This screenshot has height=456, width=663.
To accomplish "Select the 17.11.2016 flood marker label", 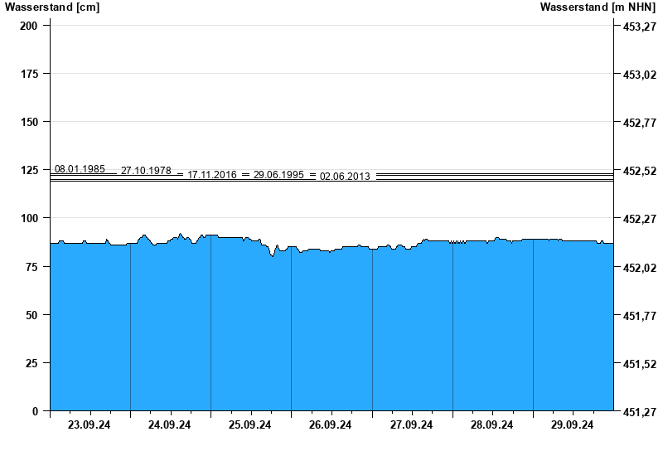I will (x=212, y=175).
